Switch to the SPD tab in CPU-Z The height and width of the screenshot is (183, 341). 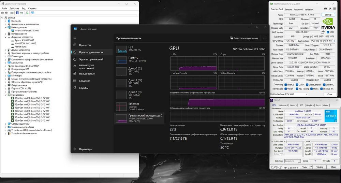tap(301, 105)
